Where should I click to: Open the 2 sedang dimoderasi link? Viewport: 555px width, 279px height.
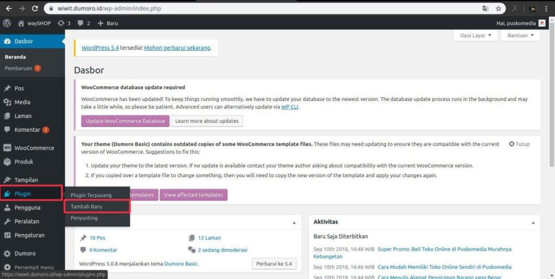223,250
